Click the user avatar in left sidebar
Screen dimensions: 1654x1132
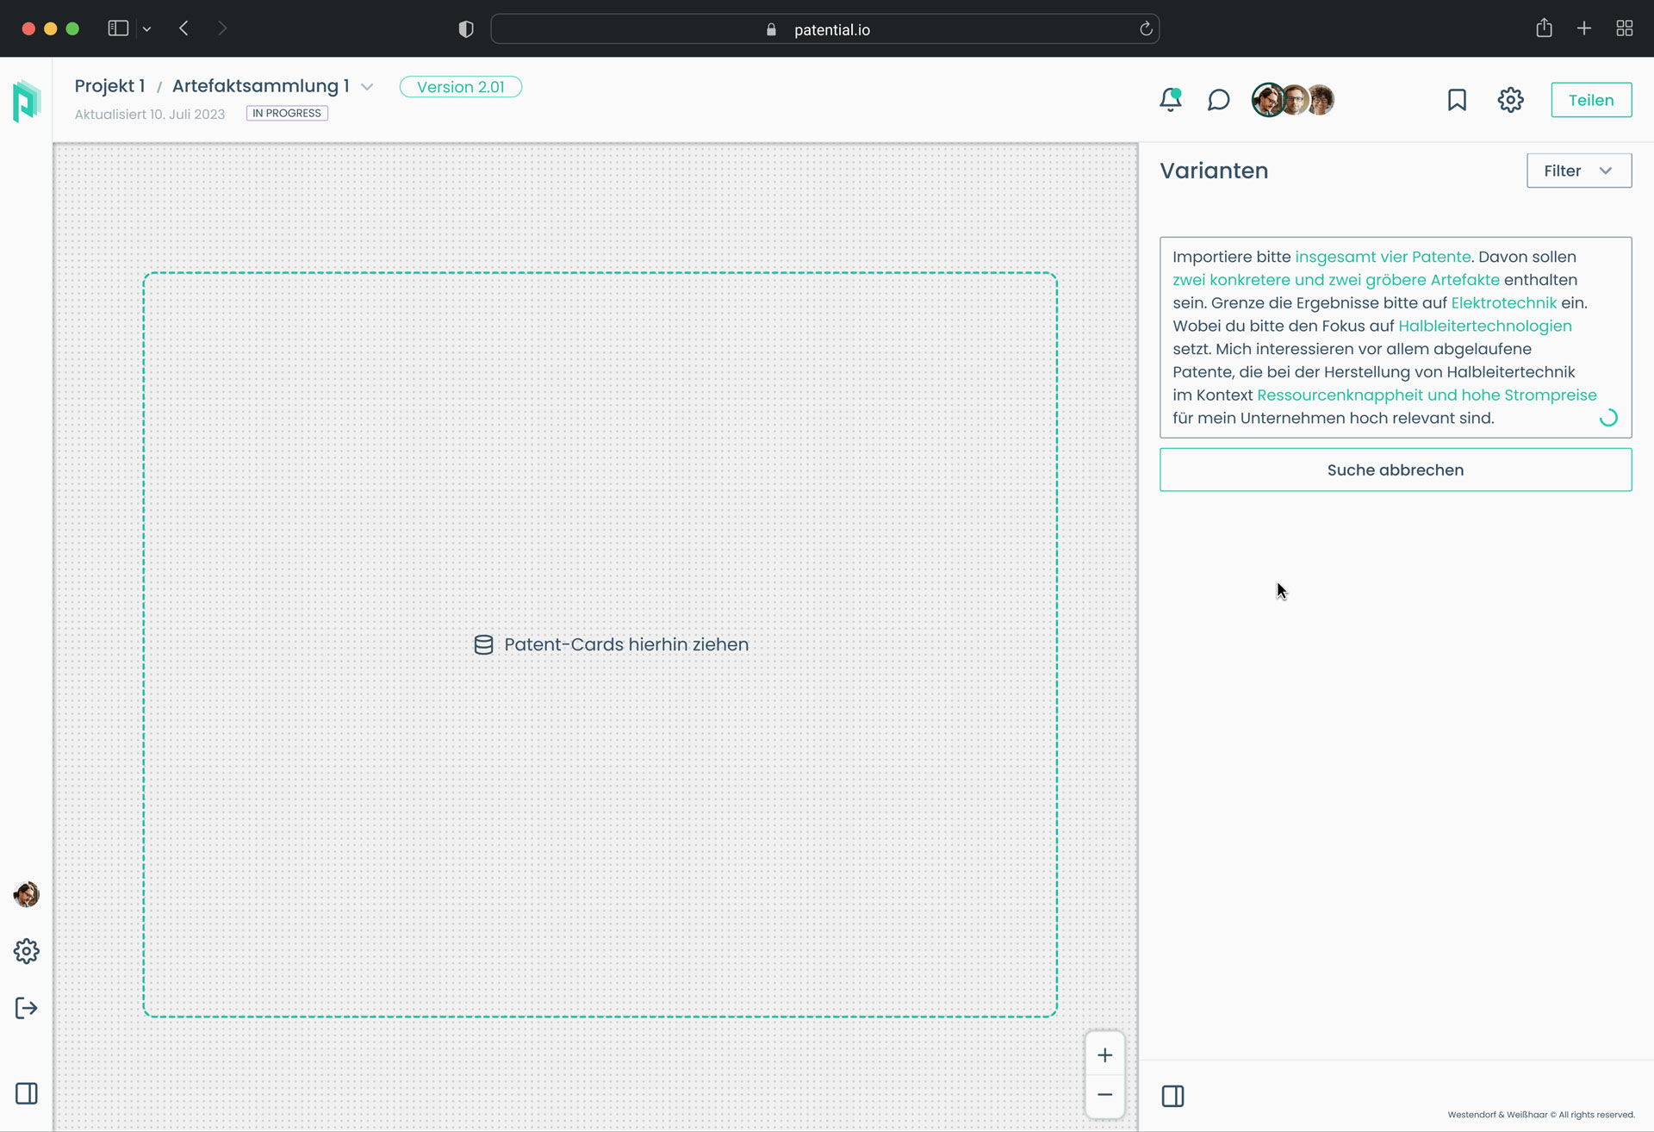click(27, 894)
